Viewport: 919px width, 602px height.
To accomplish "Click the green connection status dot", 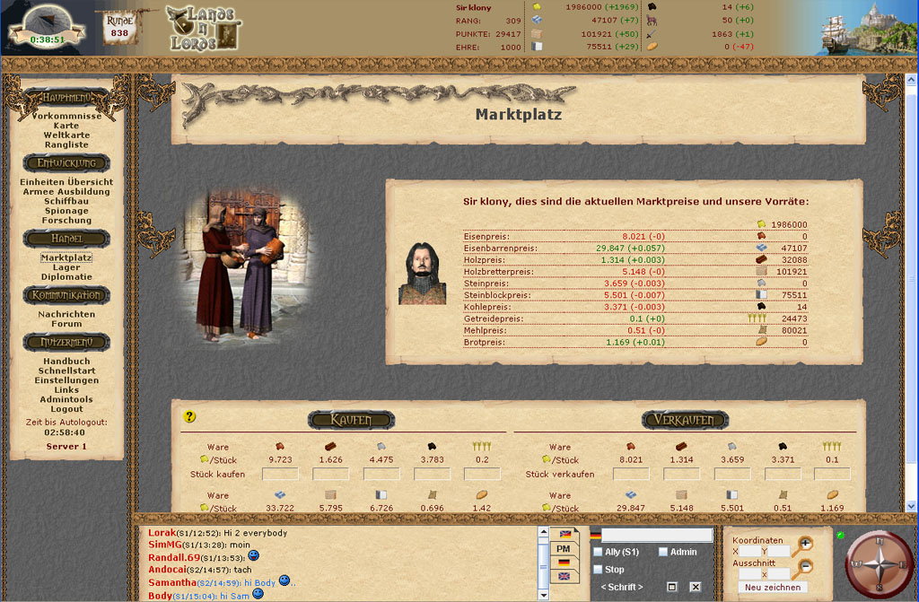I will pos(840,536).
